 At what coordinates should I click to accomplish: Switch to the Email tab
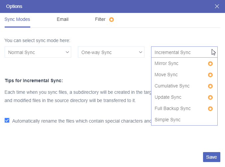[x=63, y=19]
